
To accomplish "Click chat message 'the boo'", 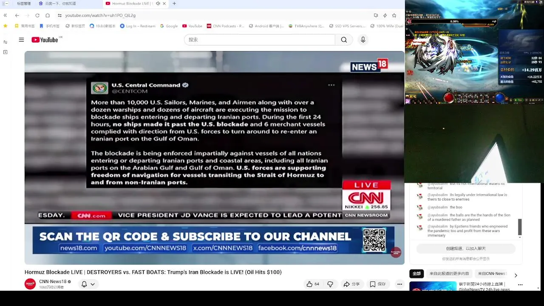I will [x=456, y=207].
